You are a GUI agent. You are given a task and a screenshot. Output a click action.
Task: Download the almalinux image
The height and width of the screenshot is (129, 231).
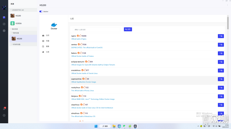pos(221,113)
